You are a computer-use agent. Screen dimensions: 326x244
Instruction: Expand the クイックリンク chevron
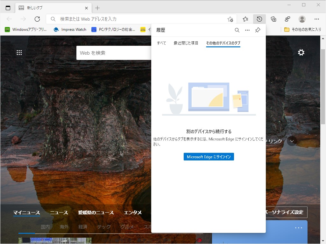(292, 141)
